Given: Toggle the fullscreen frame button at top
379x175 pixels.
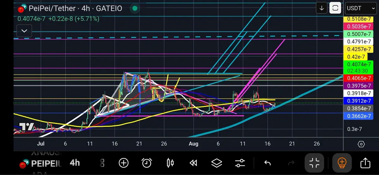Looking at the screenshot, I should tap(335, 8).
